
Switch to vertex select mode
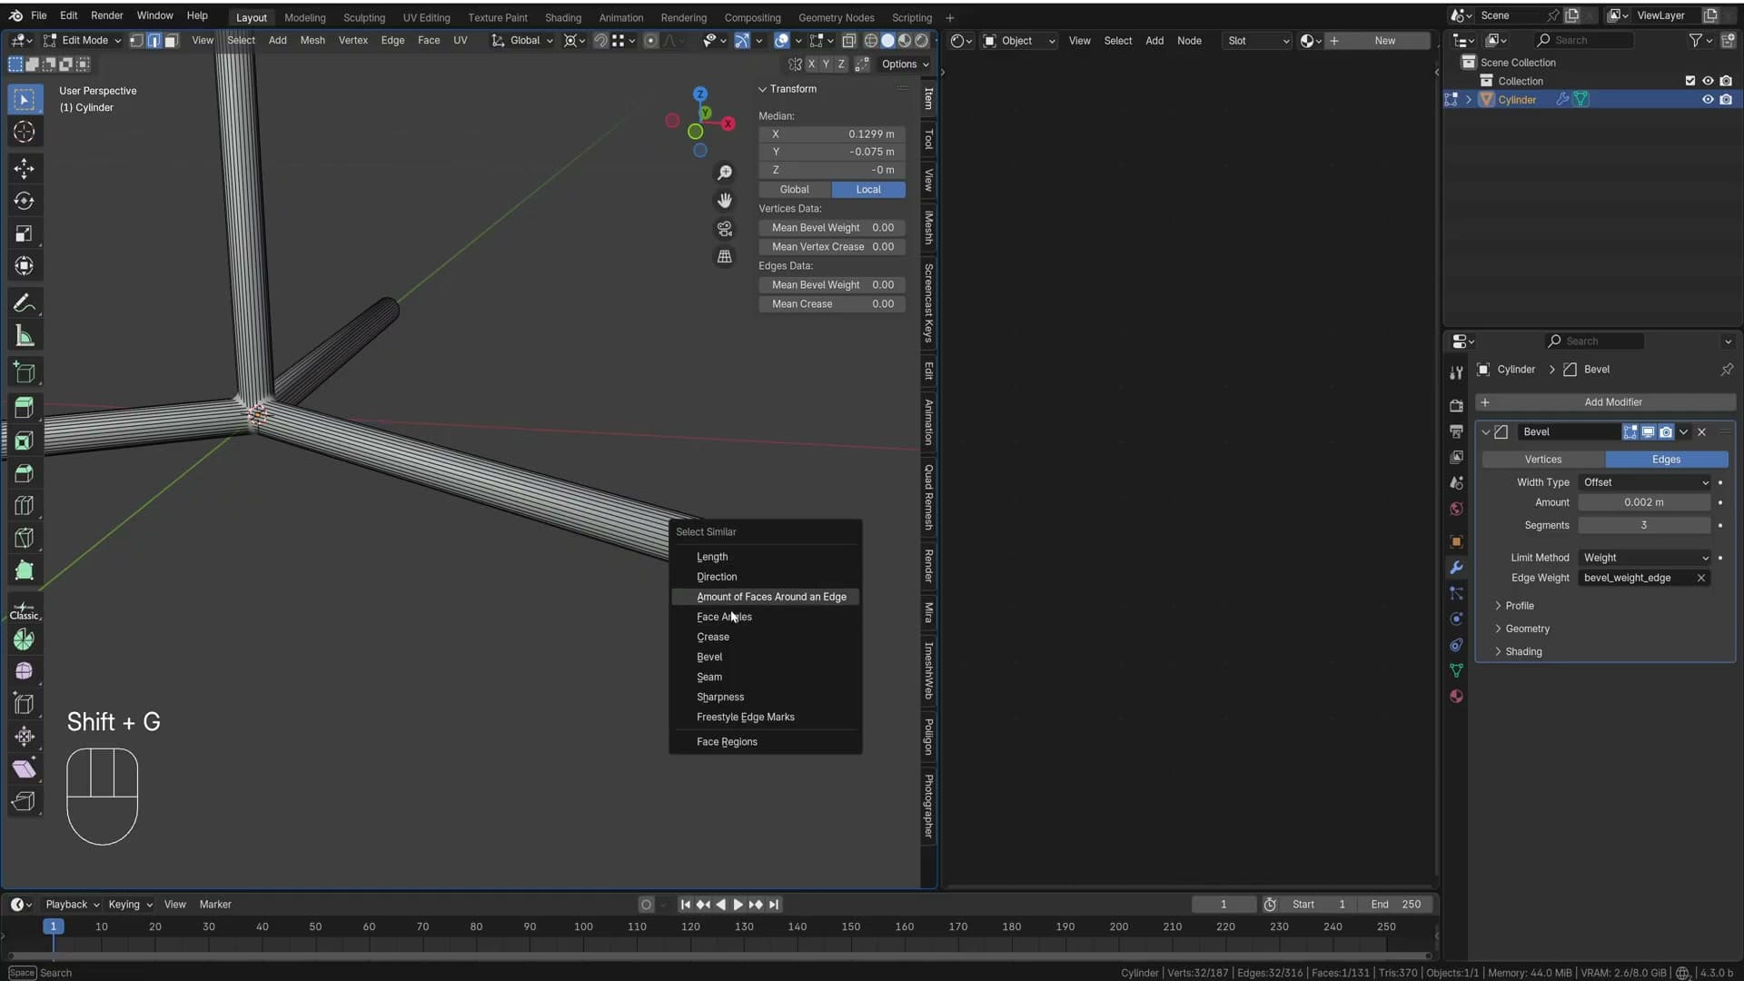(x=136, y=40)
